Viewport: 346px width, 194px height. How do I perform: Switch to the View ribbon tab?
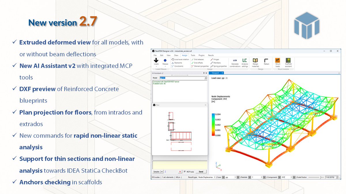coord(169,55)
